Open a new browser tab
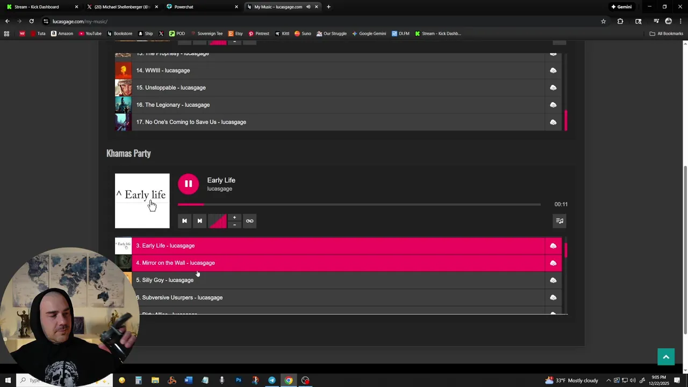This screenshot has height=387, width=688. click(328, 7)
